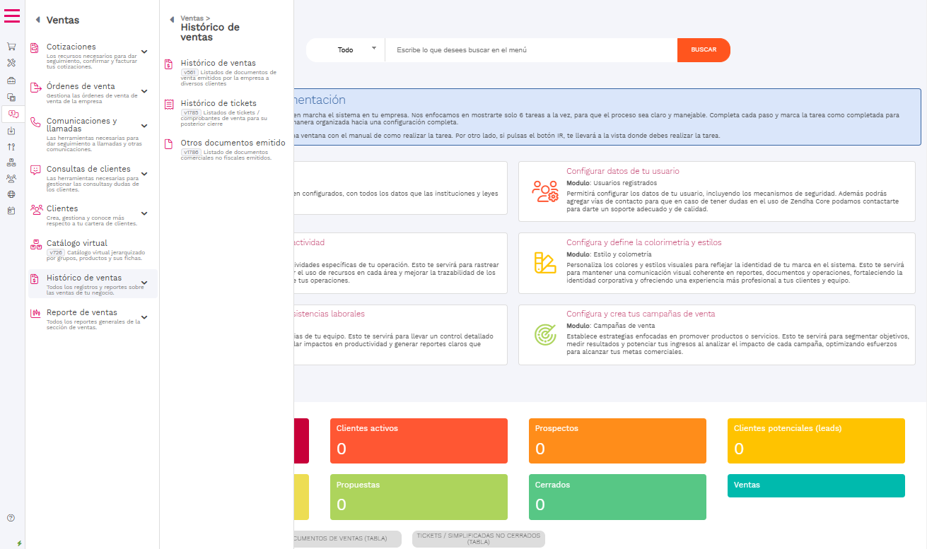Viewport: 927px width, 549px height.
Task: Click the orange Prospectos tile
Action: (617, 441)
